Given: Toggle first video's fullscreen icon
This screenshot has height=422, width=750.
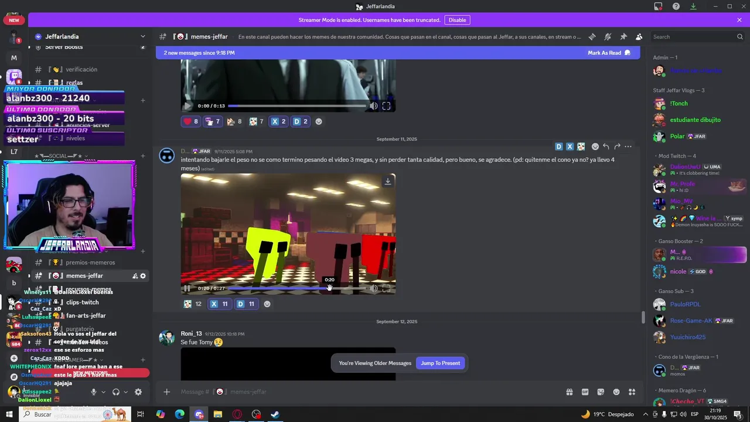Looking at the screenshot, I should pyautogui.click(x=386, y=106).
